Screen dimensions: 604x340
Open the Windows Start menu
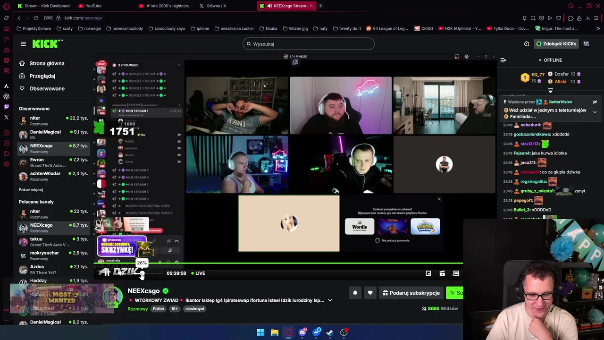pos(260,332)
